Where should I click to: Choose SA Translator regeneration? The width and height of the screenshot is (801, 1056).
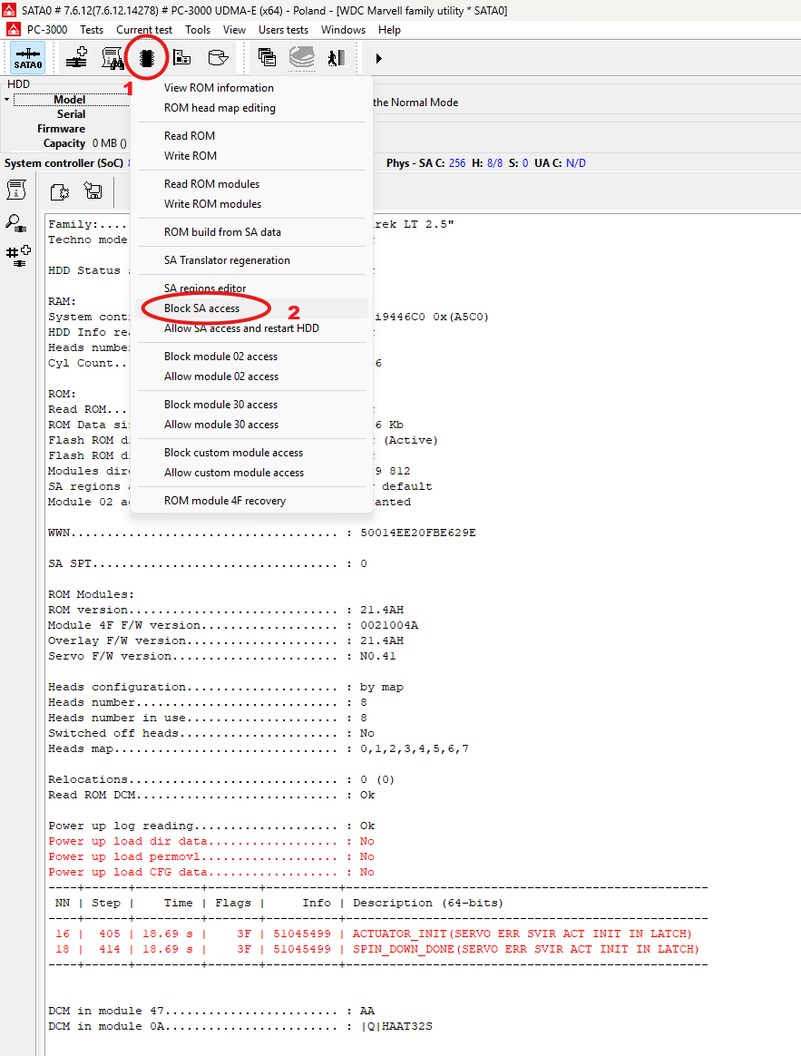[x=227, y=260]
